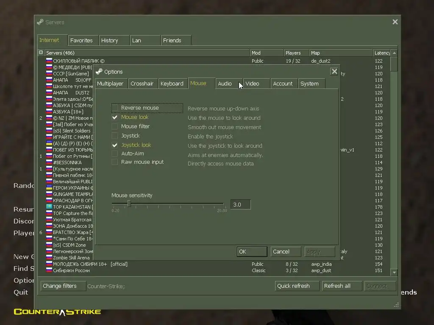Open the Favorites server tab

click(x=83, y=40)
